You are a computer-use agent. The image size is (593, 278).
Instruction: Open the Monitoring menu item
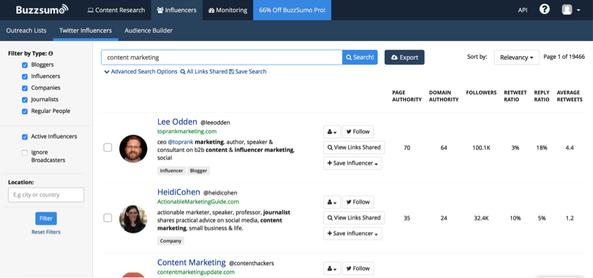point(228,10)
